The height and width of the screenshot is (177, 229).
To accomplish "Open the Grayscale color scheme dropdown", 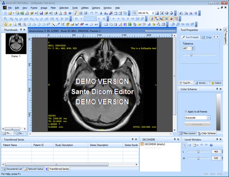I will (x=208, y=118).
